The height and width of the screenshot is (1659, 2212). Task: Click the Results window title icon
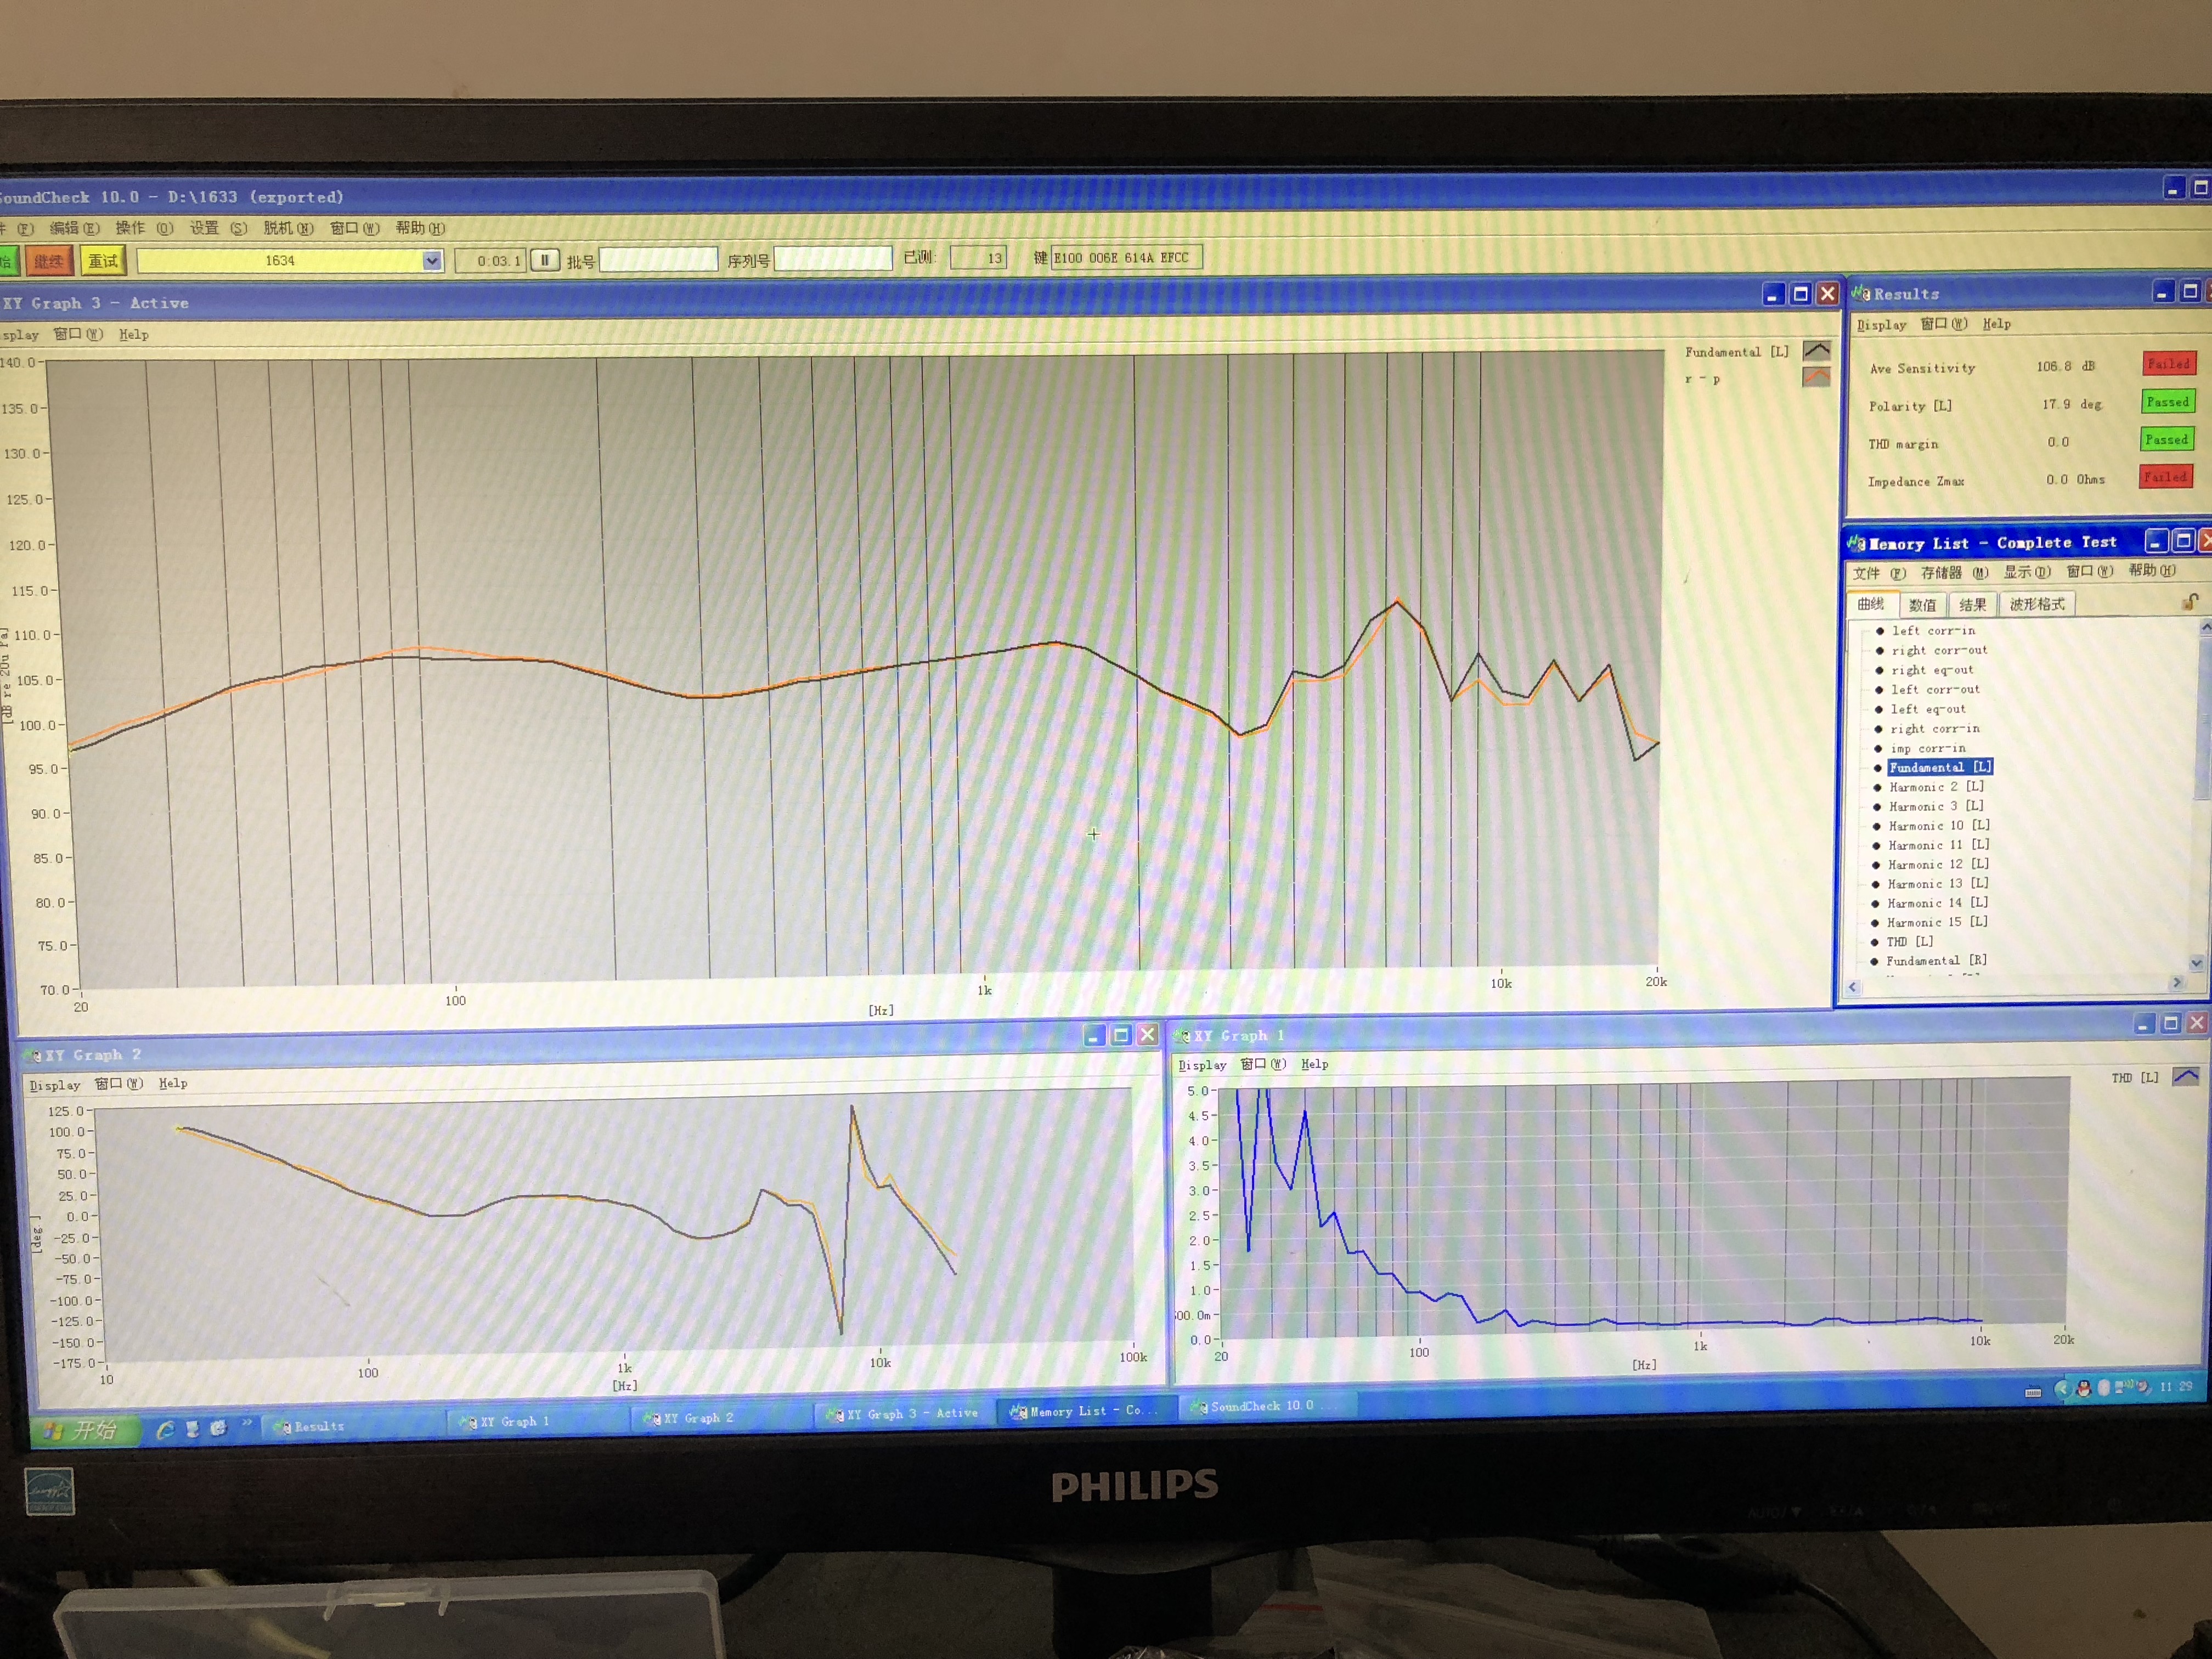click(1860, 294)
